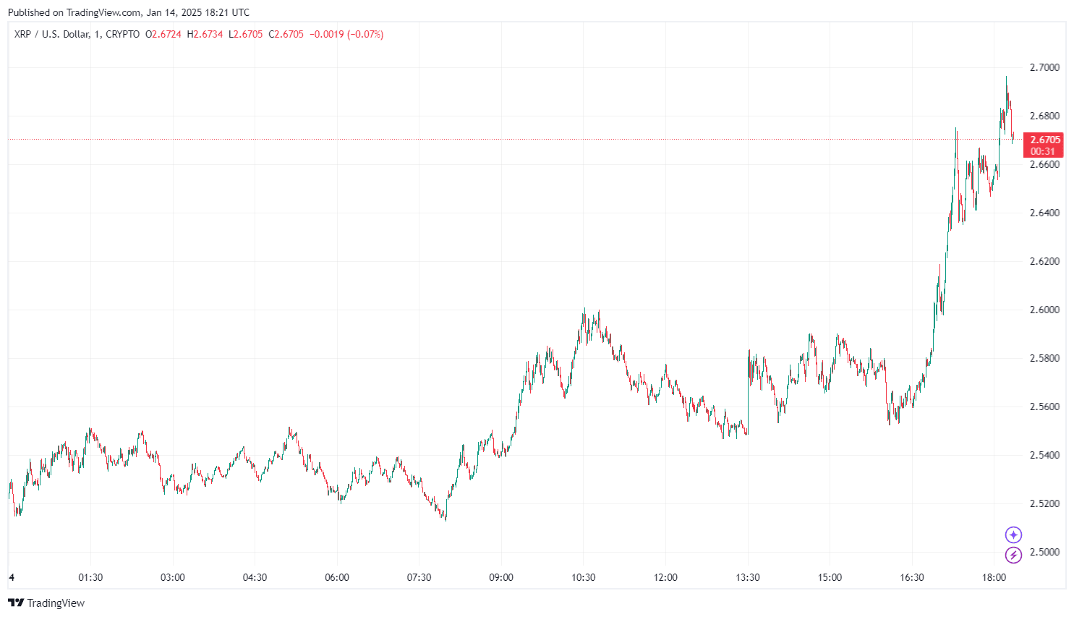Click the 06:00 time axis label
Viewport: 1074px width, 617px height.
tap(337, 577)
